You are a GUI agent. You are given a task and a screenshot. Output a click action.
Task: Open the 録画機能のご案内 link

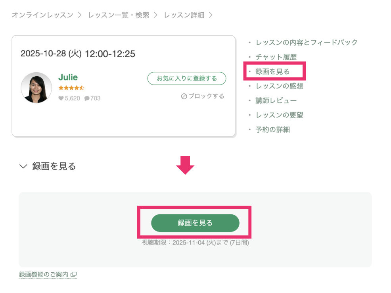(x=44, y=274)
